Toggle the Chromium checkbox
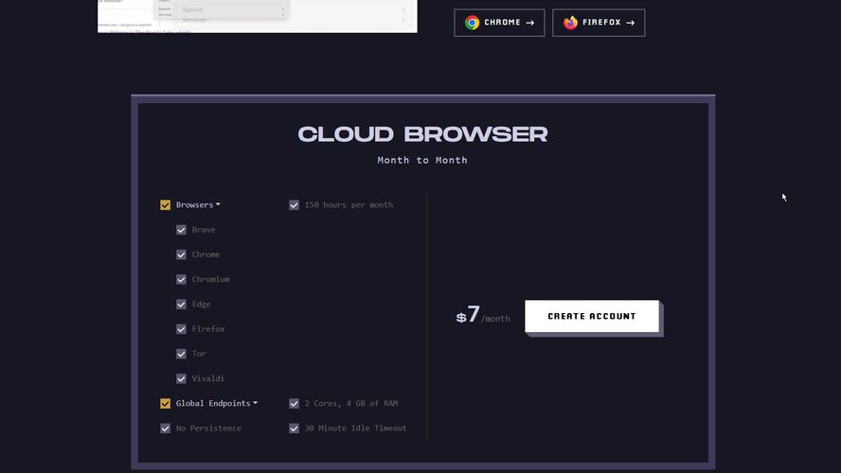This screenshot has width=841, height=473. [181, 280]
